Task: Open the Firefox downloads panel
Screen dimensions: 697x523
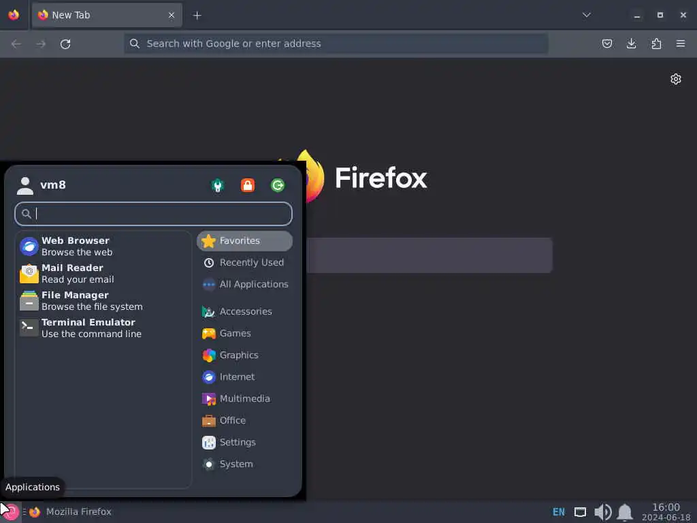Action: point(631,44)
